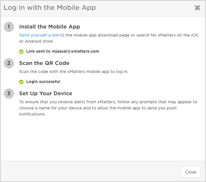Click the Link sent to mjassal@xmatters.com text
This screenshot has width=206, height=182.
63,51
